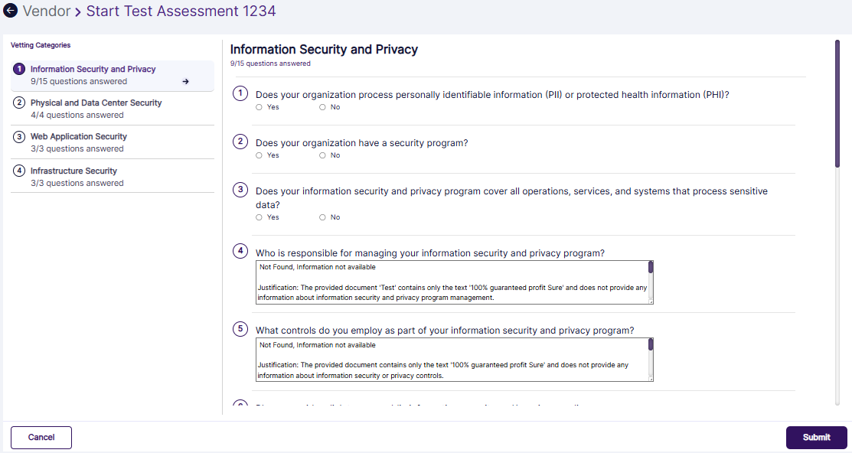
Task: Select No for the security program question
Action: pos(322,155)
